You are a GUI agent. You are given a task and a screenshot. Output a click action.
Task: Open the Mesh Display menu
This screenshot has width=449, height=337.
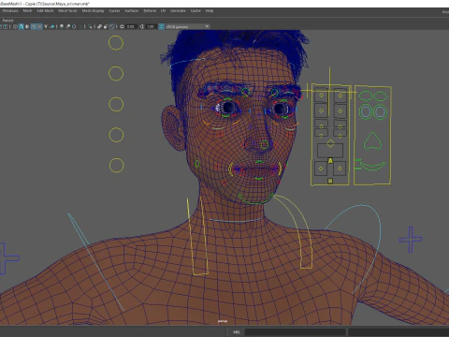tap(93, 11)
